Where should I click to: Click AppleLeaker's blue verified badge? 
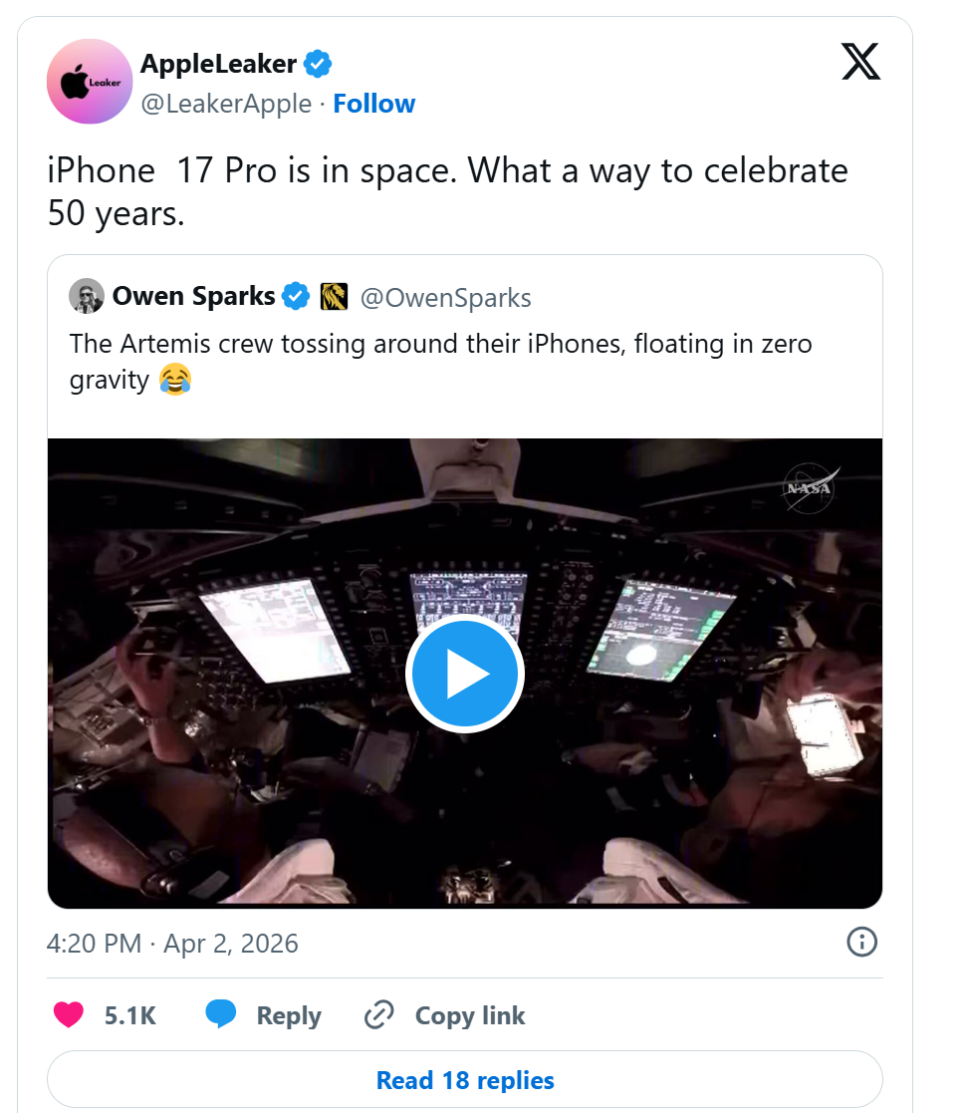[x=318, y=65]
